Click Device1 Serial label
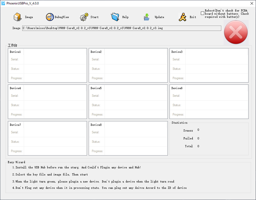The height and width of the screenshot is (200, 256). click(x=15, y=59)
